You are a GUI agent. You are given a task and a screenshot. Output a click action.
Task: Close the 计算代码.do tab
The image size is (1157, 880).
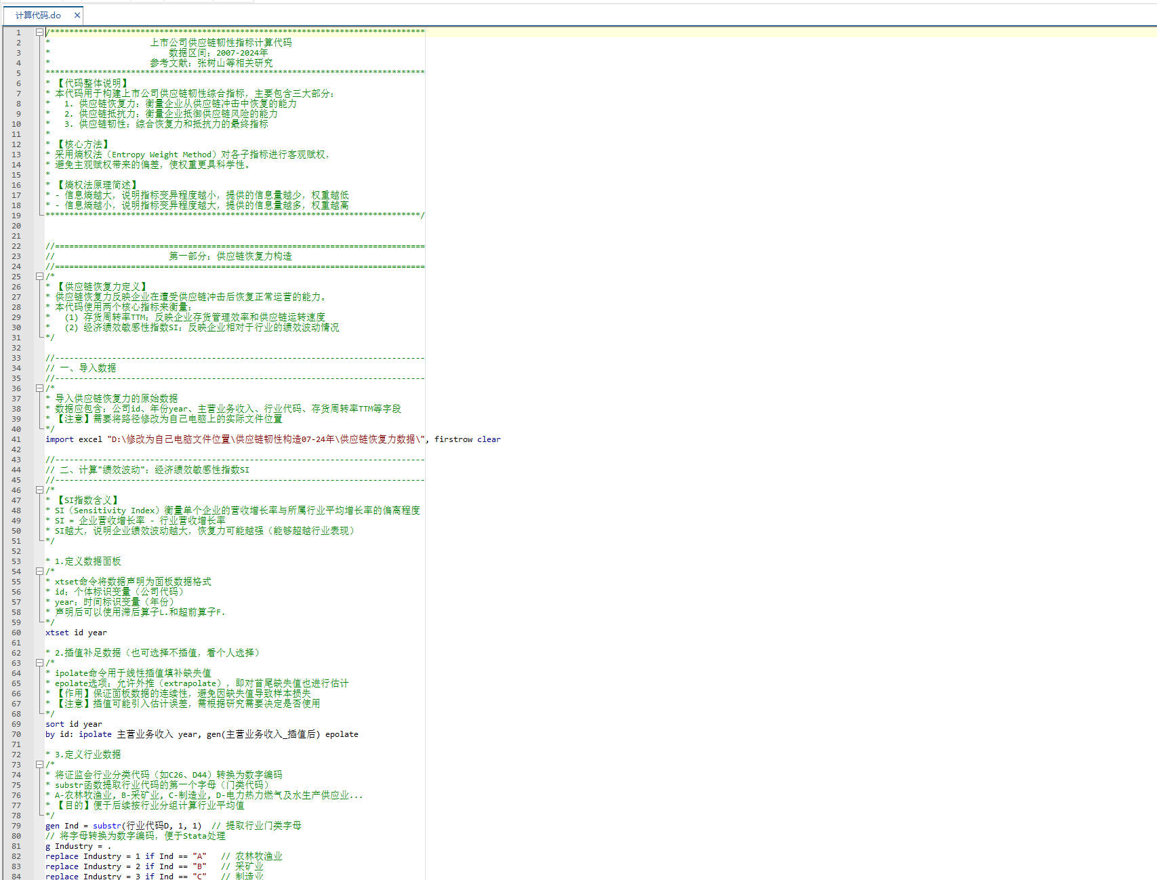click(x=77, y=15)
